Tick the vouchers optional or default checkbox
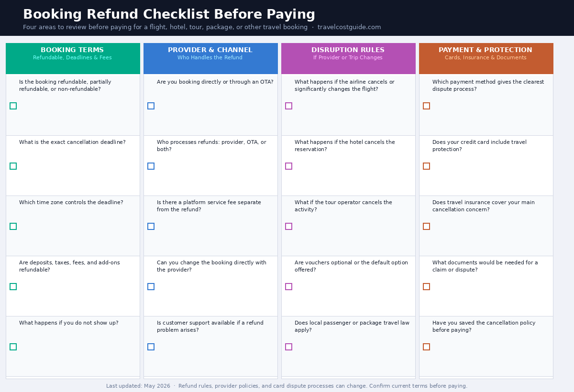Image resolution: width=574 pixels, height=392 pixels. (288, 287)
